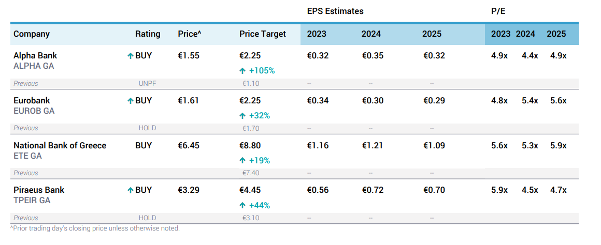This screenshot has width=601, height=245.
Task: Click the up arrow next to +44%
Action: click(x=242, y=206)
